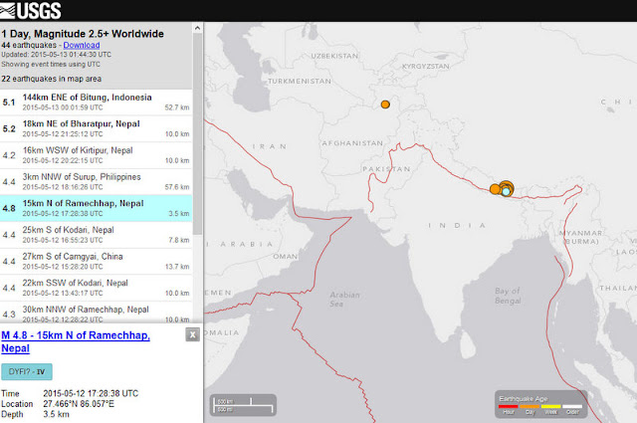637x423 pixels.
Task: Click the yellow Week swatch in legend
Action: pyautogui.click(x=550, y=406)
